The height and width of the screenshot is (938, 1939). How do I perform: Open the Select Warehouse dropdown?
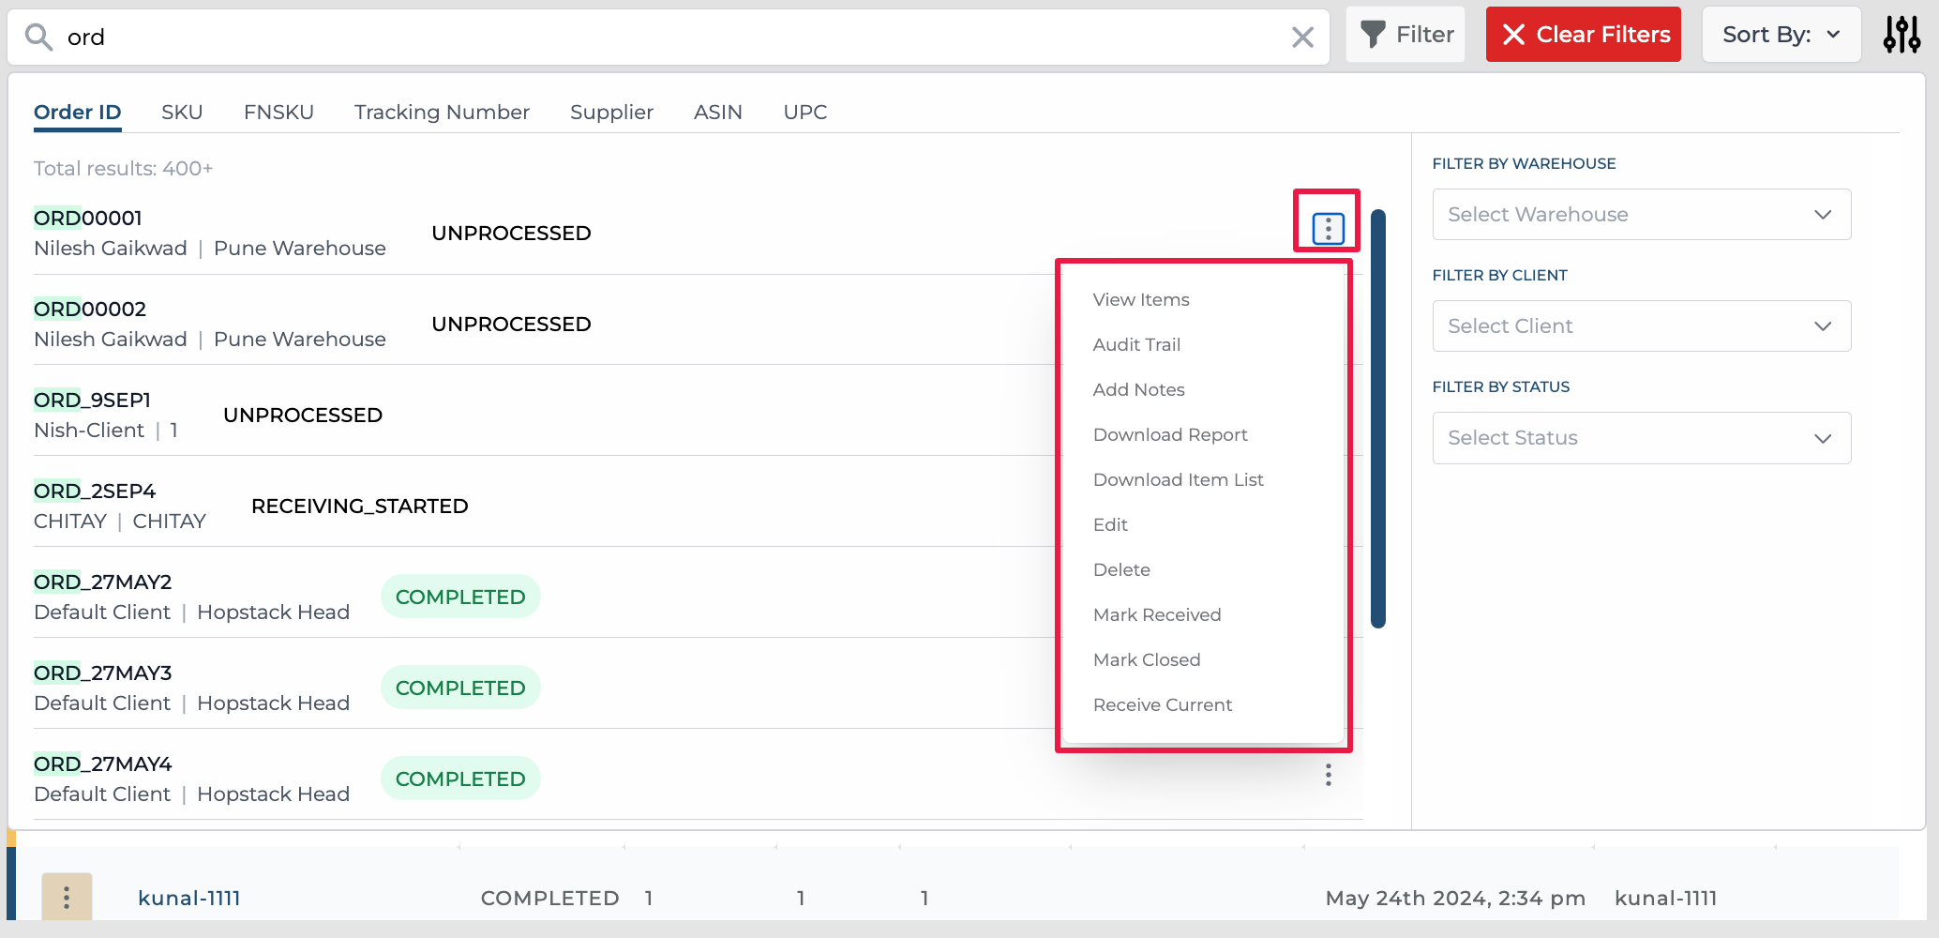click(1641, 215)
